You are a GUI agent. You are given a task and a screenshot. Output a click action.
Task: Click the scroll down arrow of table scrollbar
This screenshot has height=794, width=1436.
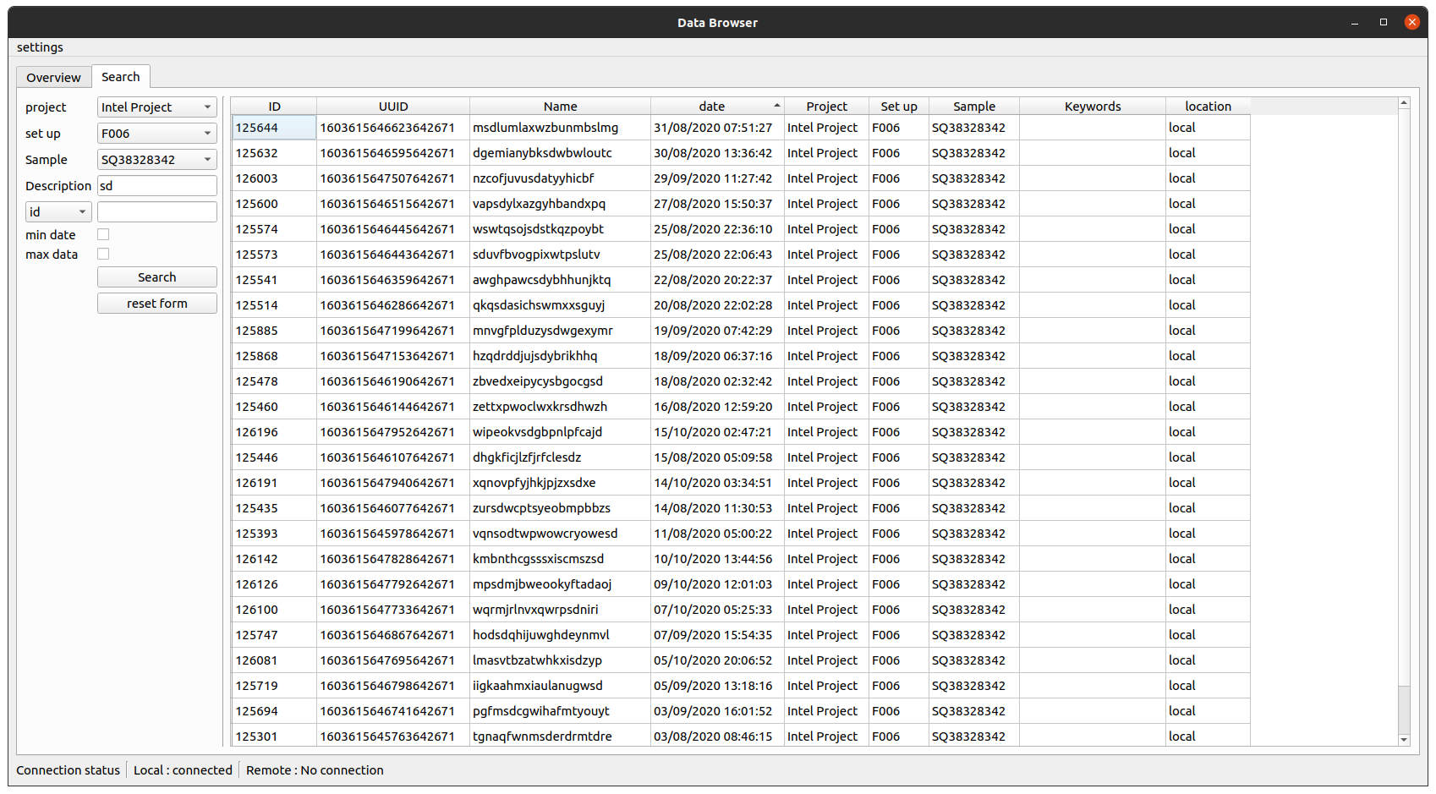click(1404, 740)
